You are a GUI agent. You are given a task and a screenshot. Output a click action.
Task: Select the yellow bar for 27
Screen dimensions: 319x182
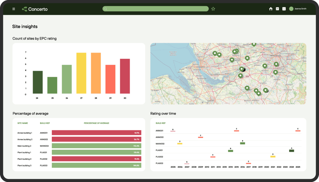(x=81, y=73)
